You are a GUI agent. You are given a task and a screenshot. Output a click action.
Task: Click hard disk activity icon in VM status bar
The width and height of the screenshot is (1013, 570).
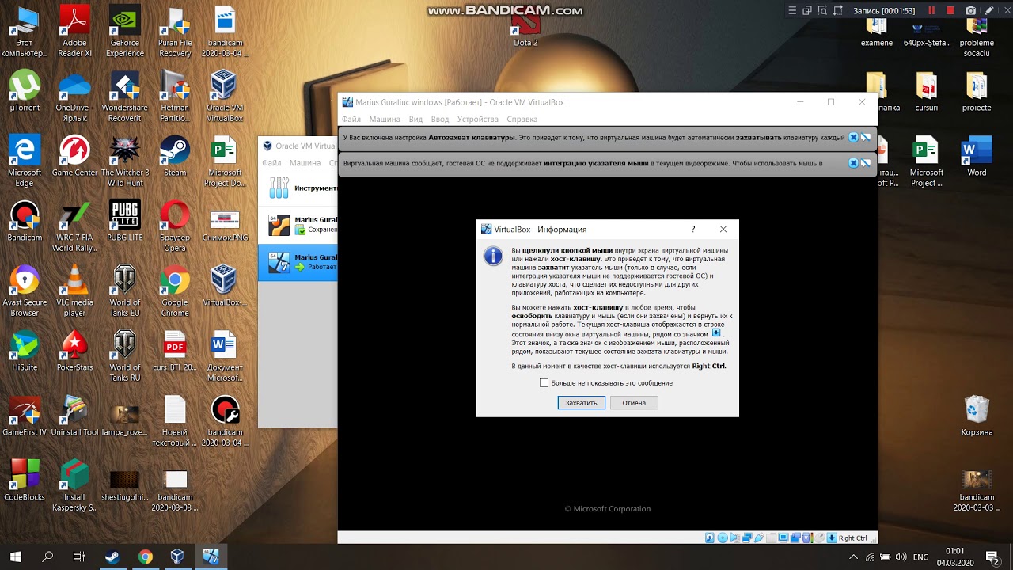pos(710,538)
